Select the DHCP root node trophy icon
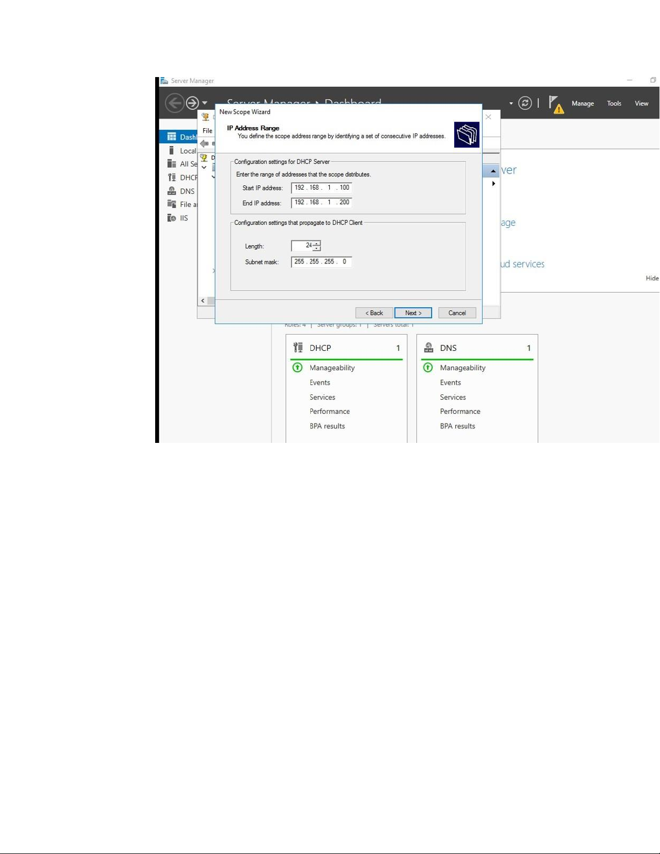Screen dimensions: 660x854 [204, 157]
